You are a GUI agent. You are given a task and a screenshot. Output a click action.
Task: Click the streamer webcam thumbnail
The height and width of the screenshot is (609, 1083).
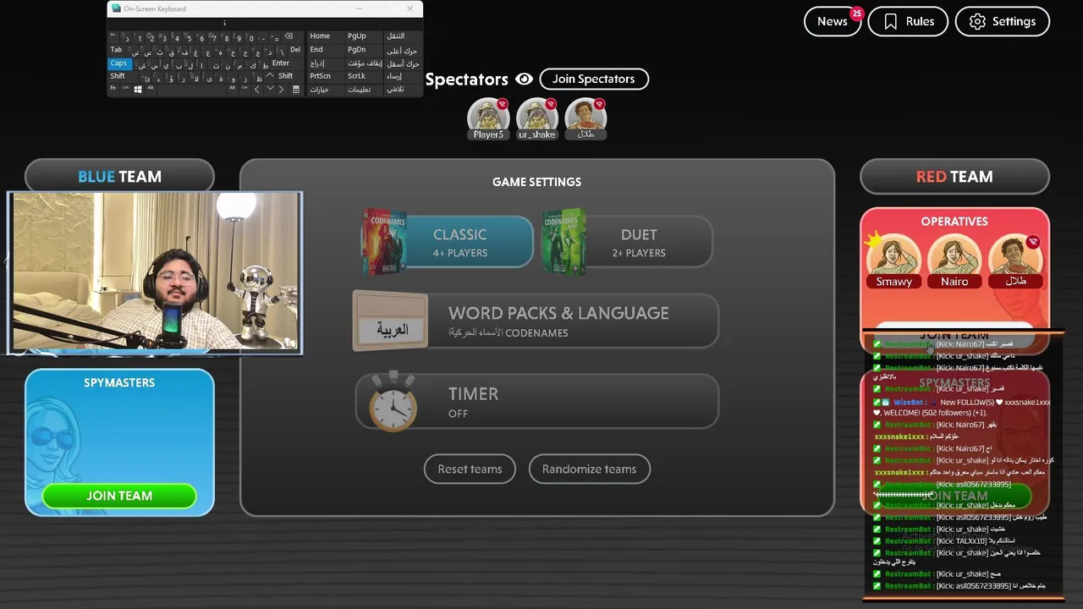[155, 272]
